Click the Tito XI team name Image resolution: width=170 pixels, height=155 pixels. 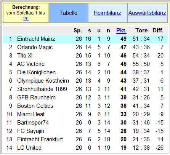coord(25,56)
